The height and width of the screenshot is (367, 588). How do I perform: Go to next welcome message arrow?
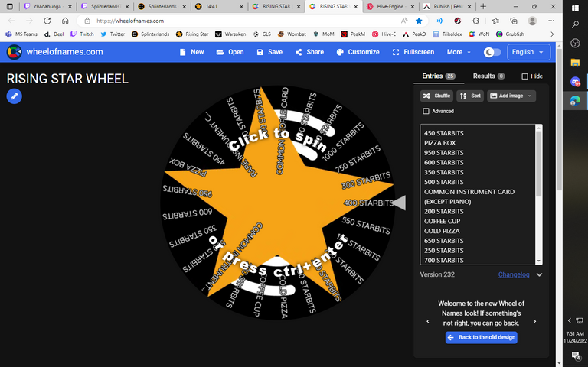coord(534,321)
